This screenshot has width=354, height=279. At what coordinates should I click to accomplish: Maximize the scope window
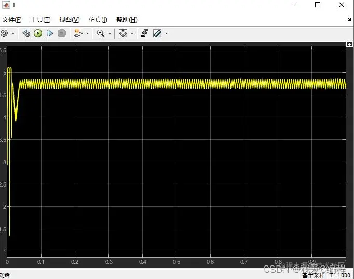pyautogui.click(x=318, y=5)
